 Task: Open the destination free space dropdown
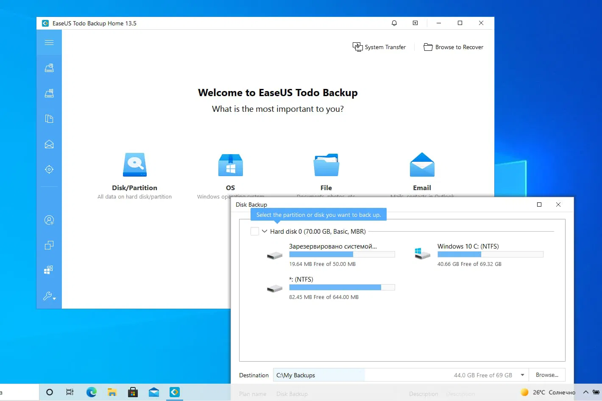point(523,375)
